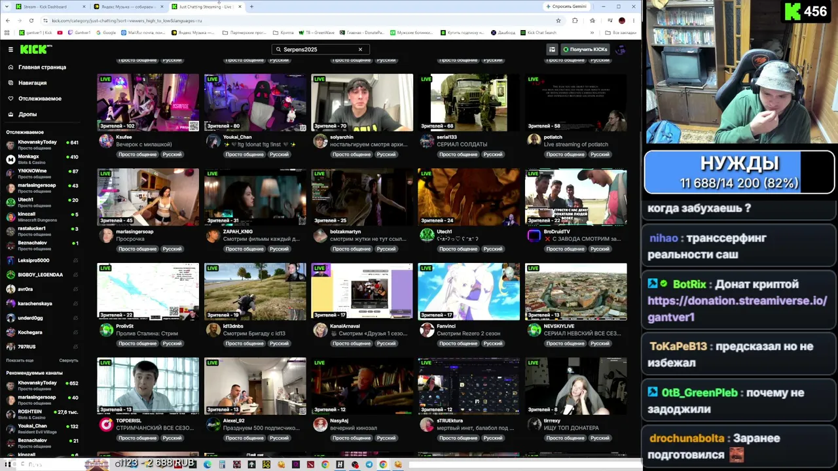Open the НУЖДЫ donation goal progress bar
This screenshot has width=838, height=471.
tap(740, 173)
